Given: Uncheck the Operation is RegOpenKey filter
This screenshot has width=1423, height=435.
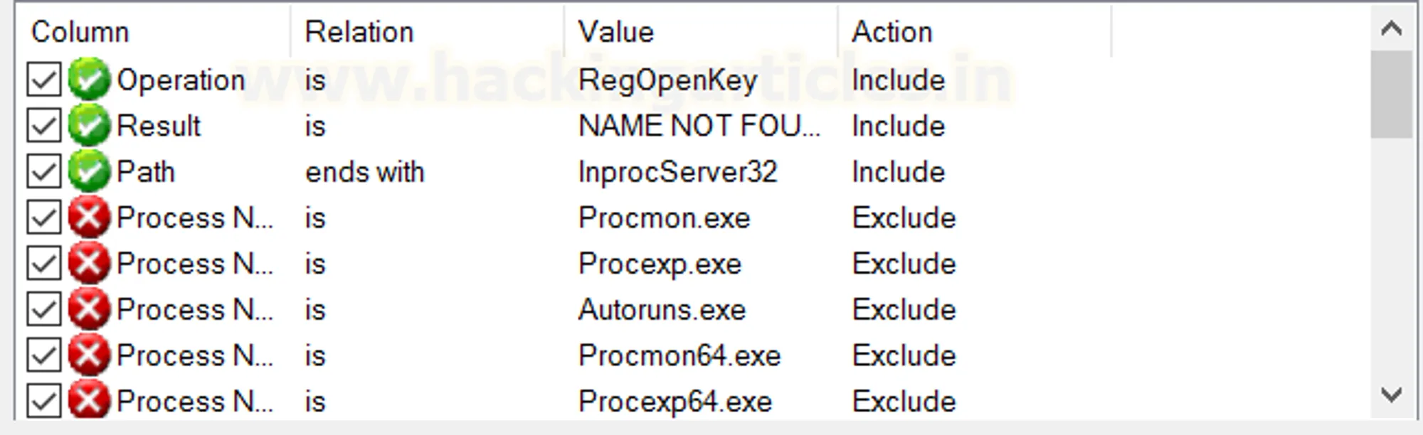Looking at the screenshot, I should point(44,80).
